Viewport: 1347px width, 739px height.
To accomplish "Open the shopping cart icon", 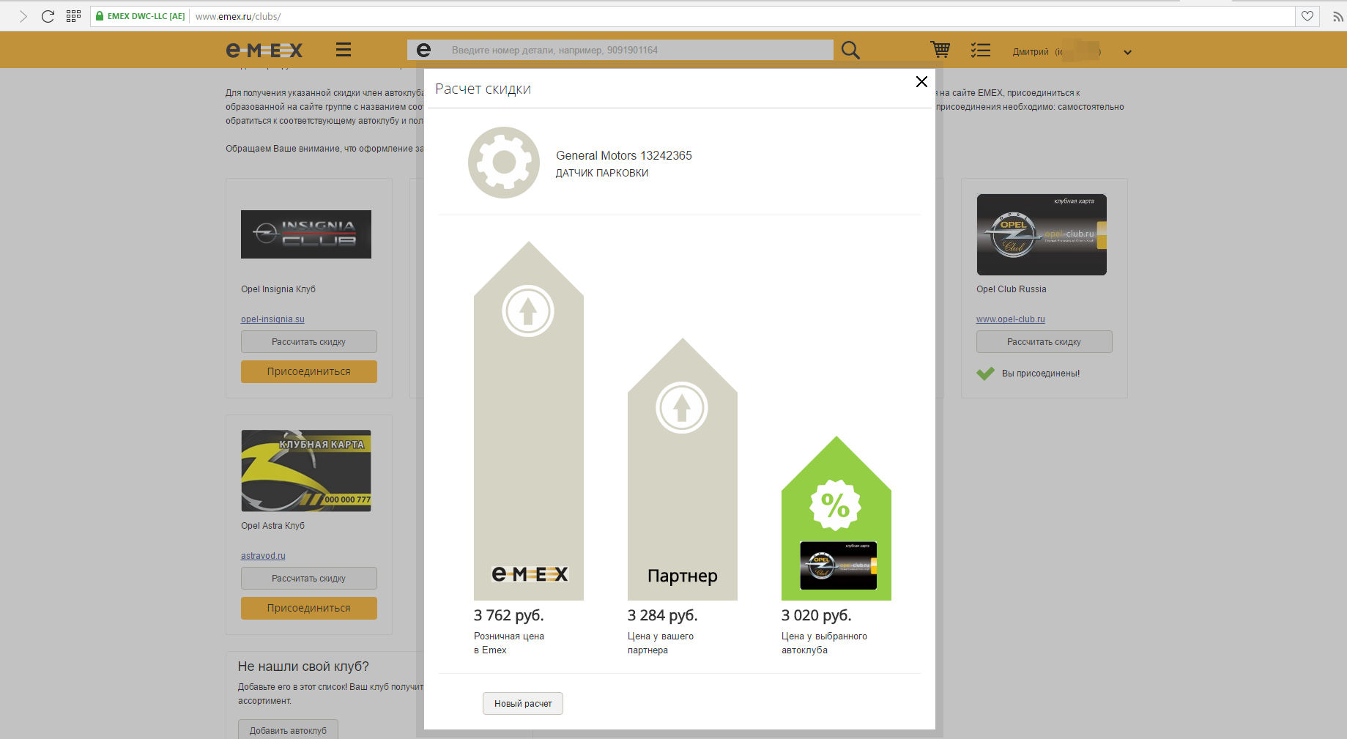I will 940,50.
